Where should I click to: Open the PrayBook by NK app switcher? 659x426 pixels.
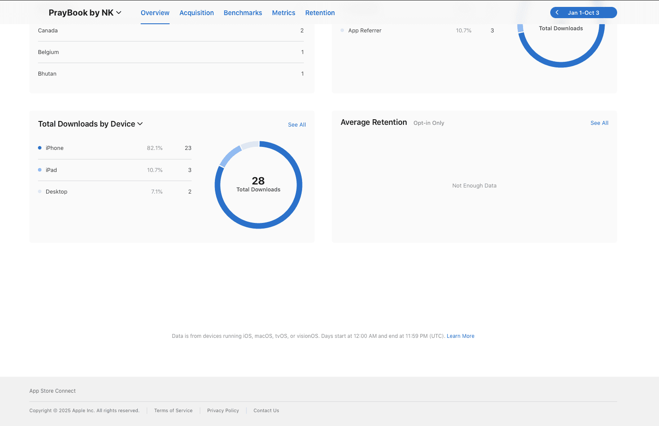(85, 13)
